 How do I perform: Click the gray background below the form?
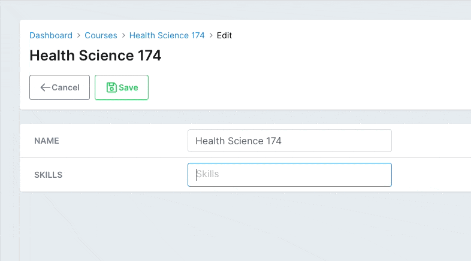click(x=240, y=226)
